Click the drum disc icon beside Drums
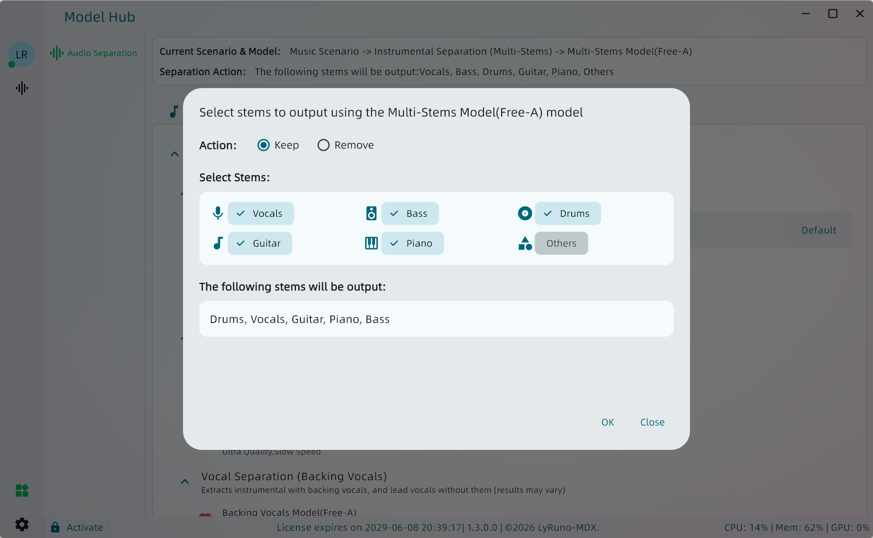This screenshot has width=873, height=538. (x=525, y=213)
